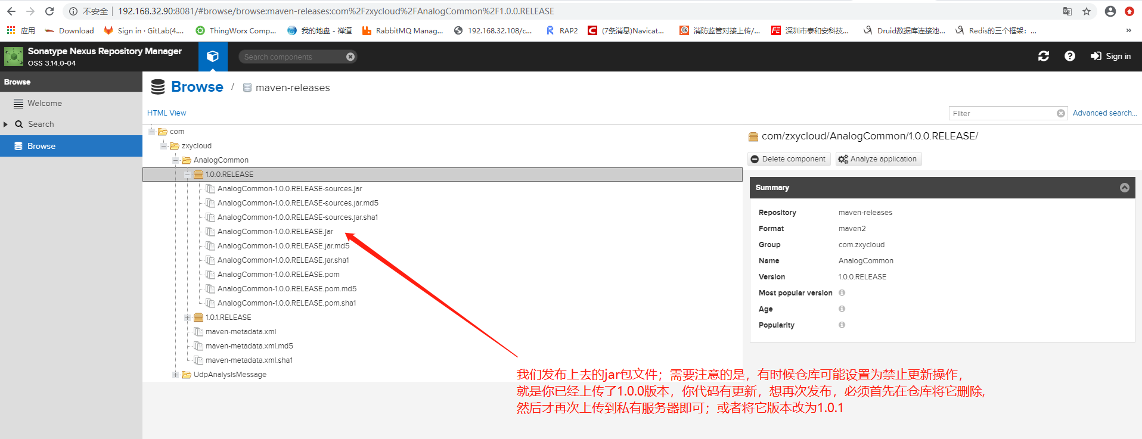The height and width of the screenshot is (439, 1142).
Task: Open HTML View link
Action: 166,113
